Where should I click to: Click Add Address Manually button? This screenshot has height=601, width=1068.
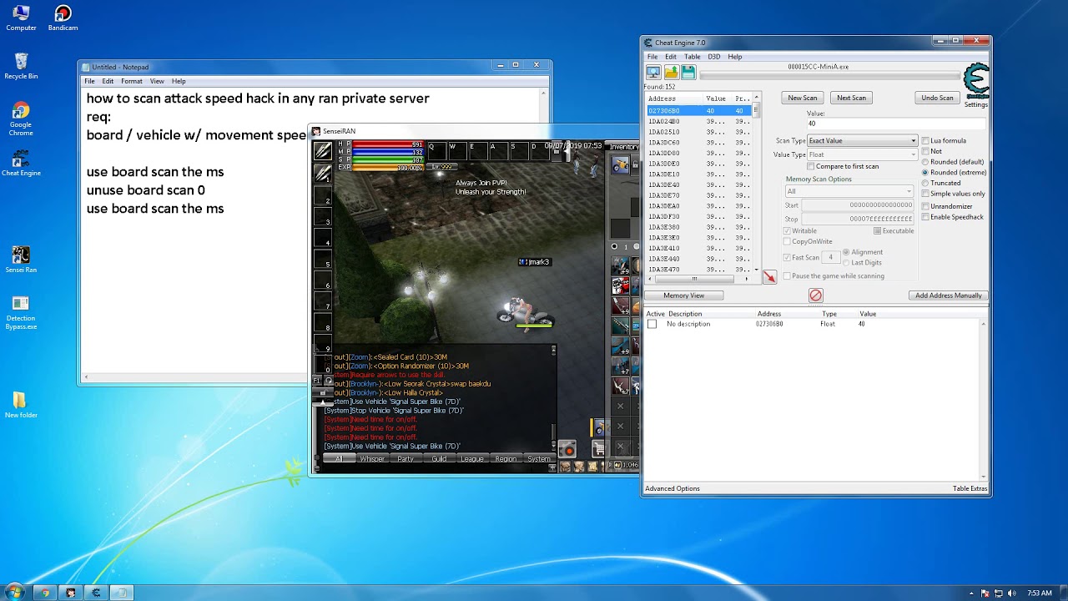point(948,295)
